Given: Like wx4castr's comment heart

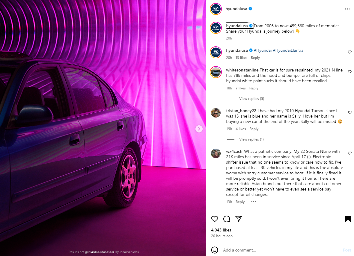Looking at the screenshot, I should [350, 153].
